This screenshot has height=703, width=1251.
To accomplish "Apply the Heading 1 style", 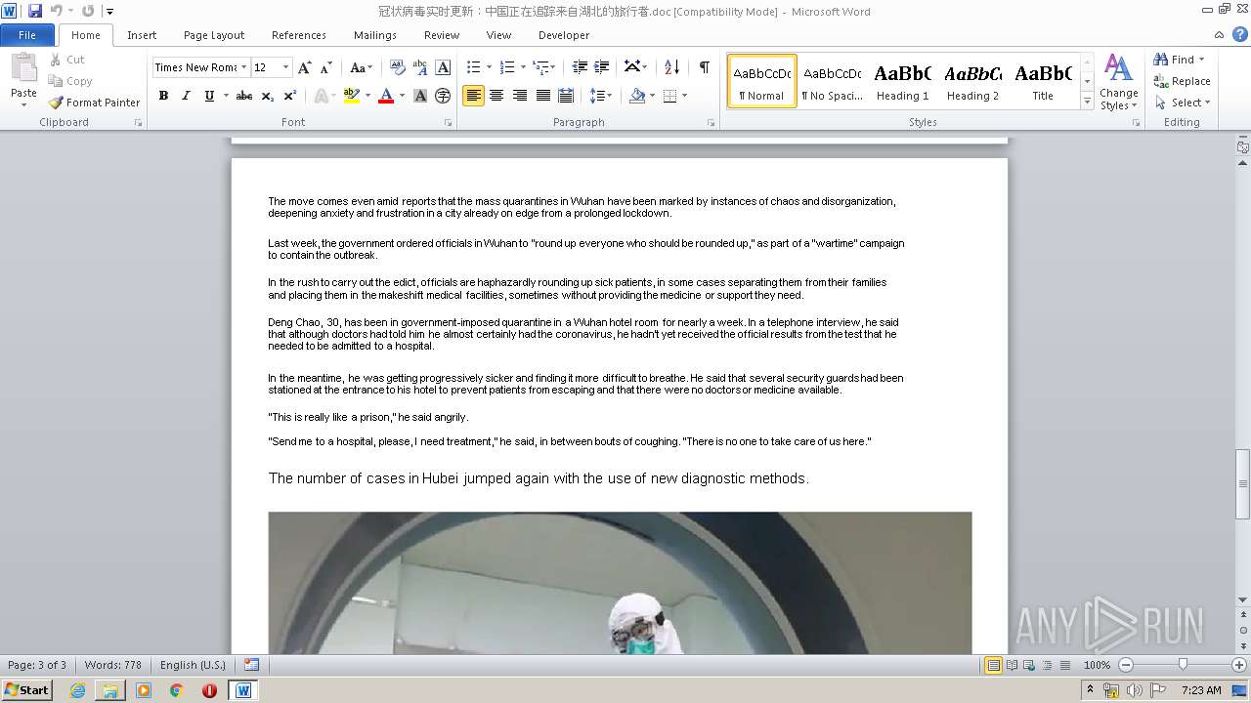I will pos(902,81).
